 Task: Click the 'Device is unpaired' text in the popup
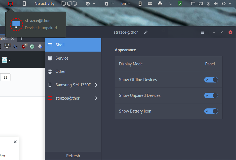(x=41, y=28)
